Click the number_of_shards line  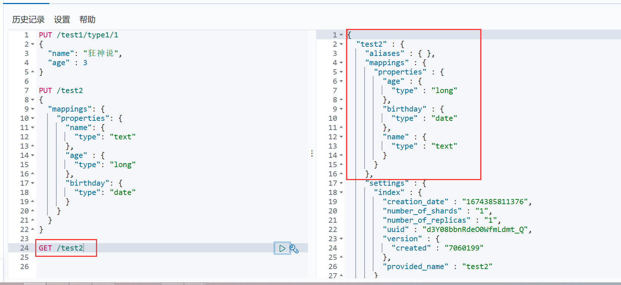click(437, 211)
